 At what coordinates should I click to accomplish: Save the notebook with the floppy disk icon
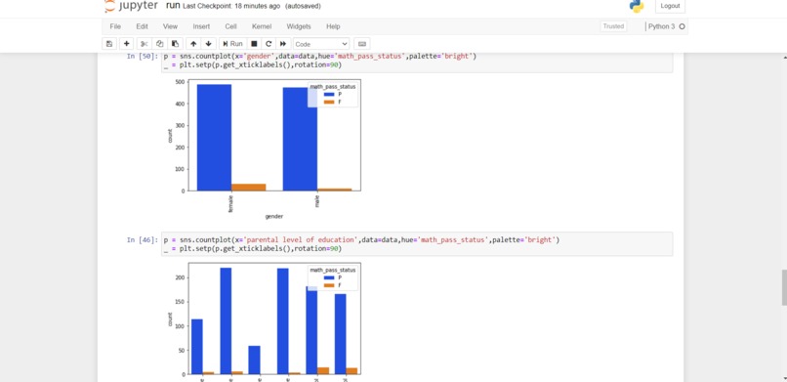[x=109, y=44]
